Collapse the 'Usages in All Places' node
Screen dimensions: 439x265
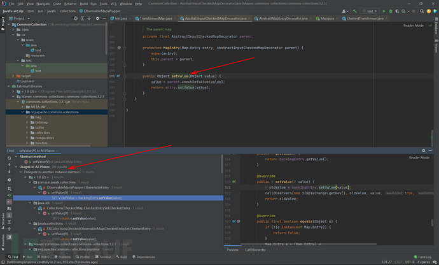click(17, 166)
